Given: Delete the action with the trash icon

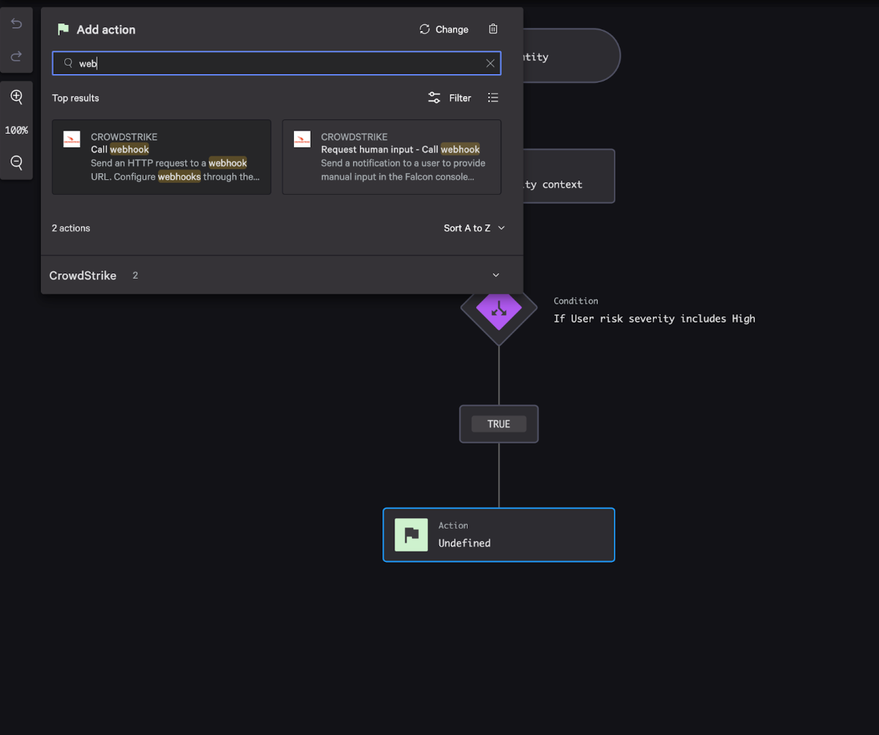Looking at the screenshot, I should point(493,29).
